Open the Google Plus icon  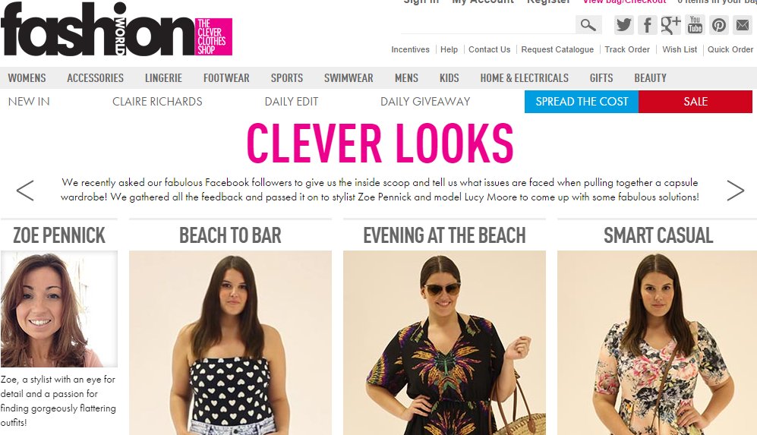click(670, 24)
